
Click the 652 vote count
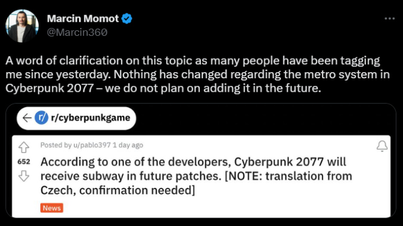point(24,162)
